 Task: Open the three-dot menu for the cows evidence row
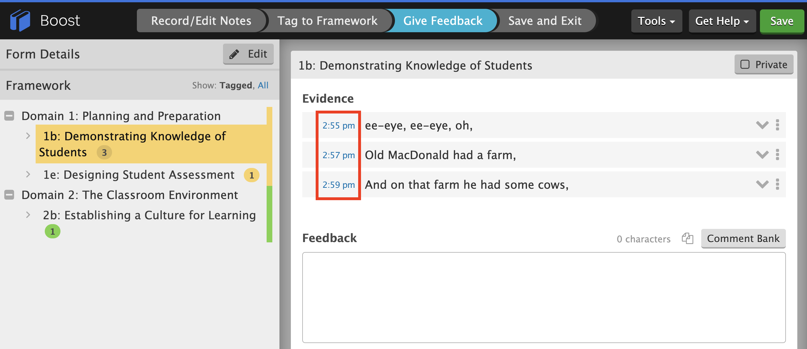coord(777,184)
